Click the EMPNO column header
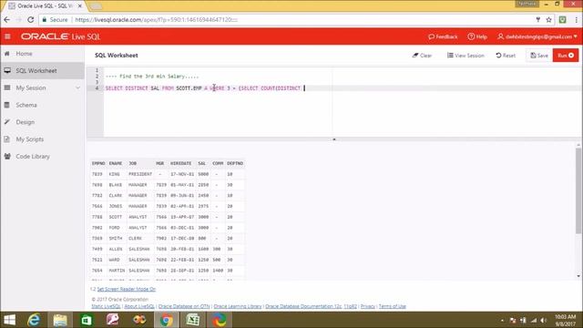Image resolution: width=583 pixels, height=328 pixels. (98, 163)
